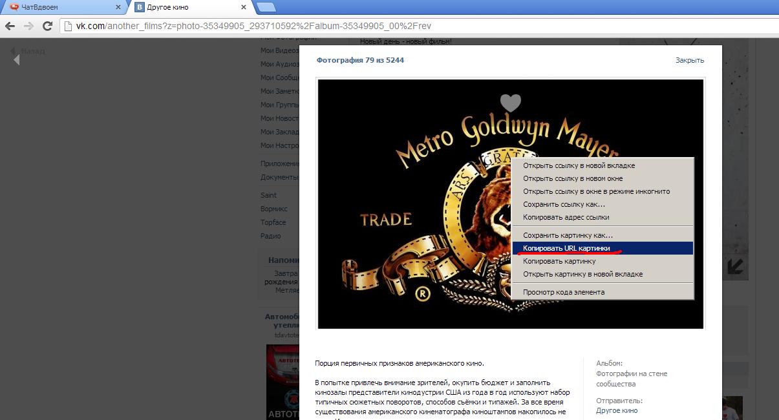The width and height of the screenshot is (779, 420).
Task: Click the diagonal arrow icon at right
Action: [735, 266]
